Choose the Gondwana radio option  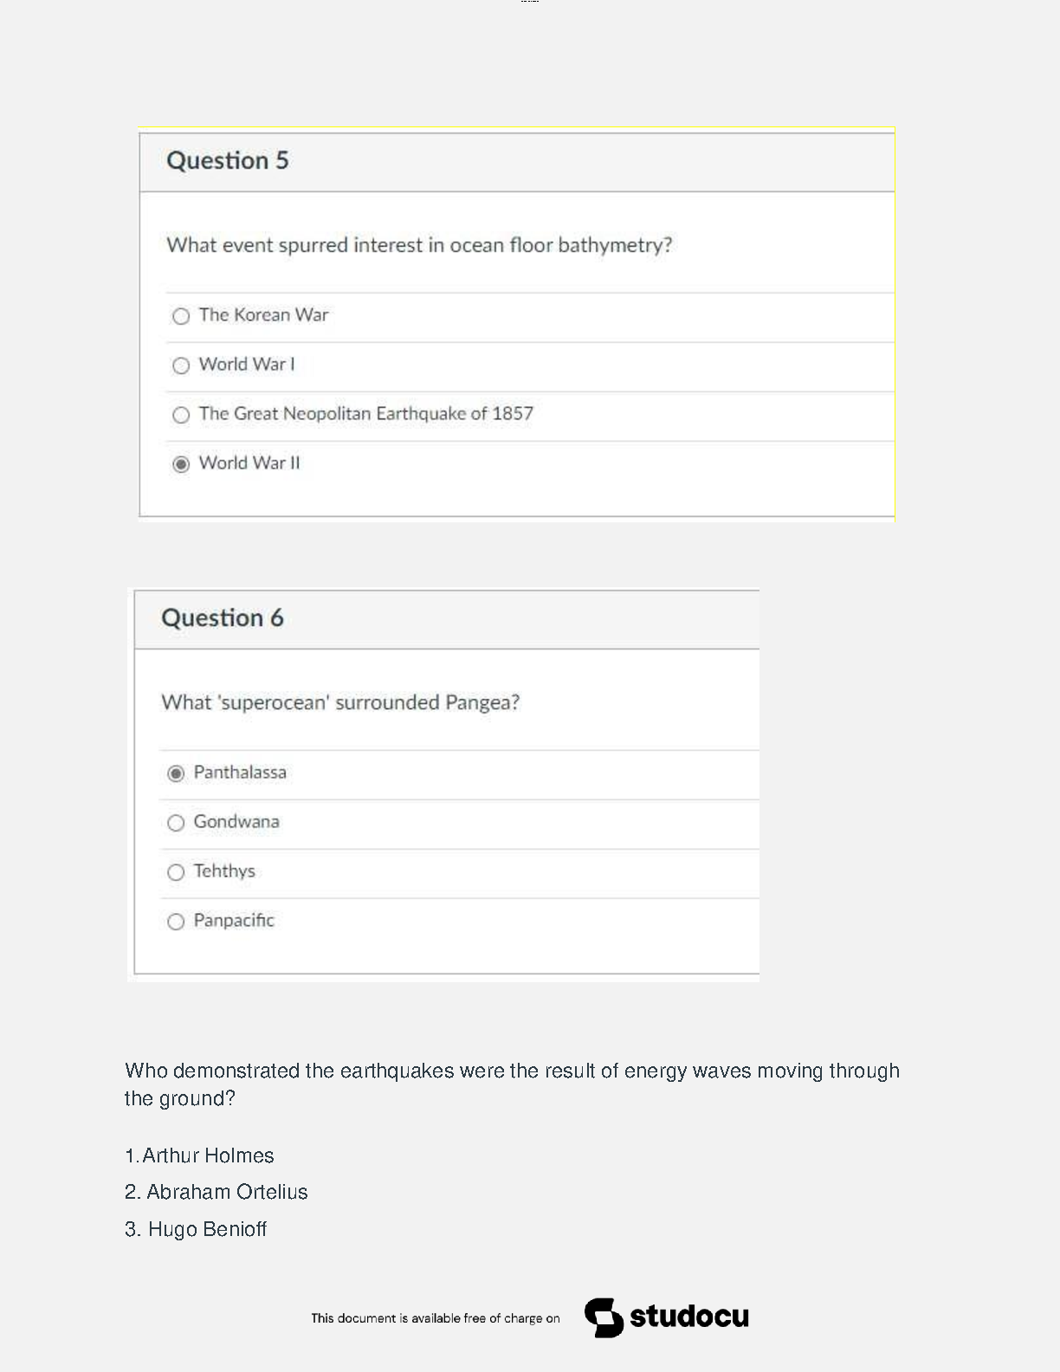(x=176, y=823)
